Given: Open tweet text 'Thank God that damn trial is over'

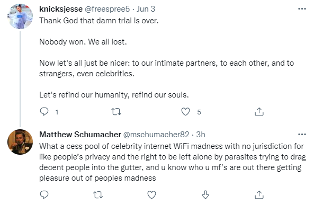Looking at the screenshot, I should point(98,21).
